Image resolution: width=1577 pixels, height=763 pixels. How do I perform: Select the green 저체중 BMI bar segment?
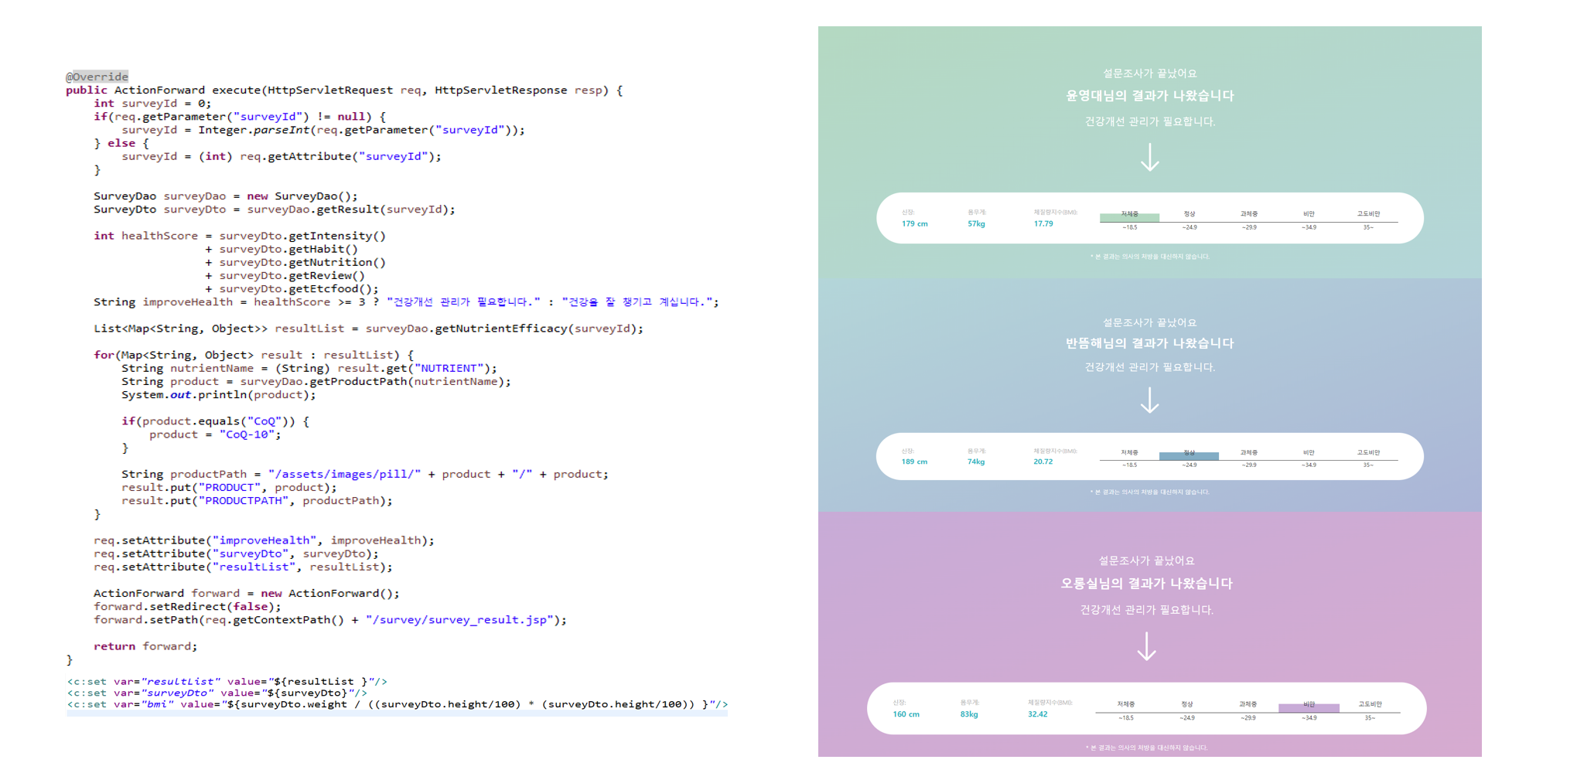[x=1129, y=218]
